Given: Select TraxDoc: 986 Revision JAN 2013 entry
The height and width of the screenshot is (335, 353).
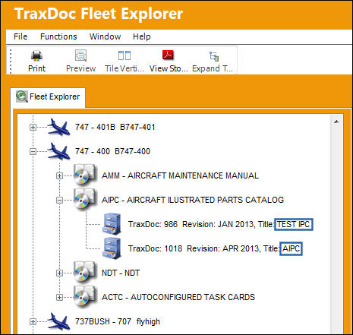Looking at the screenshot, I should (220, 224).
